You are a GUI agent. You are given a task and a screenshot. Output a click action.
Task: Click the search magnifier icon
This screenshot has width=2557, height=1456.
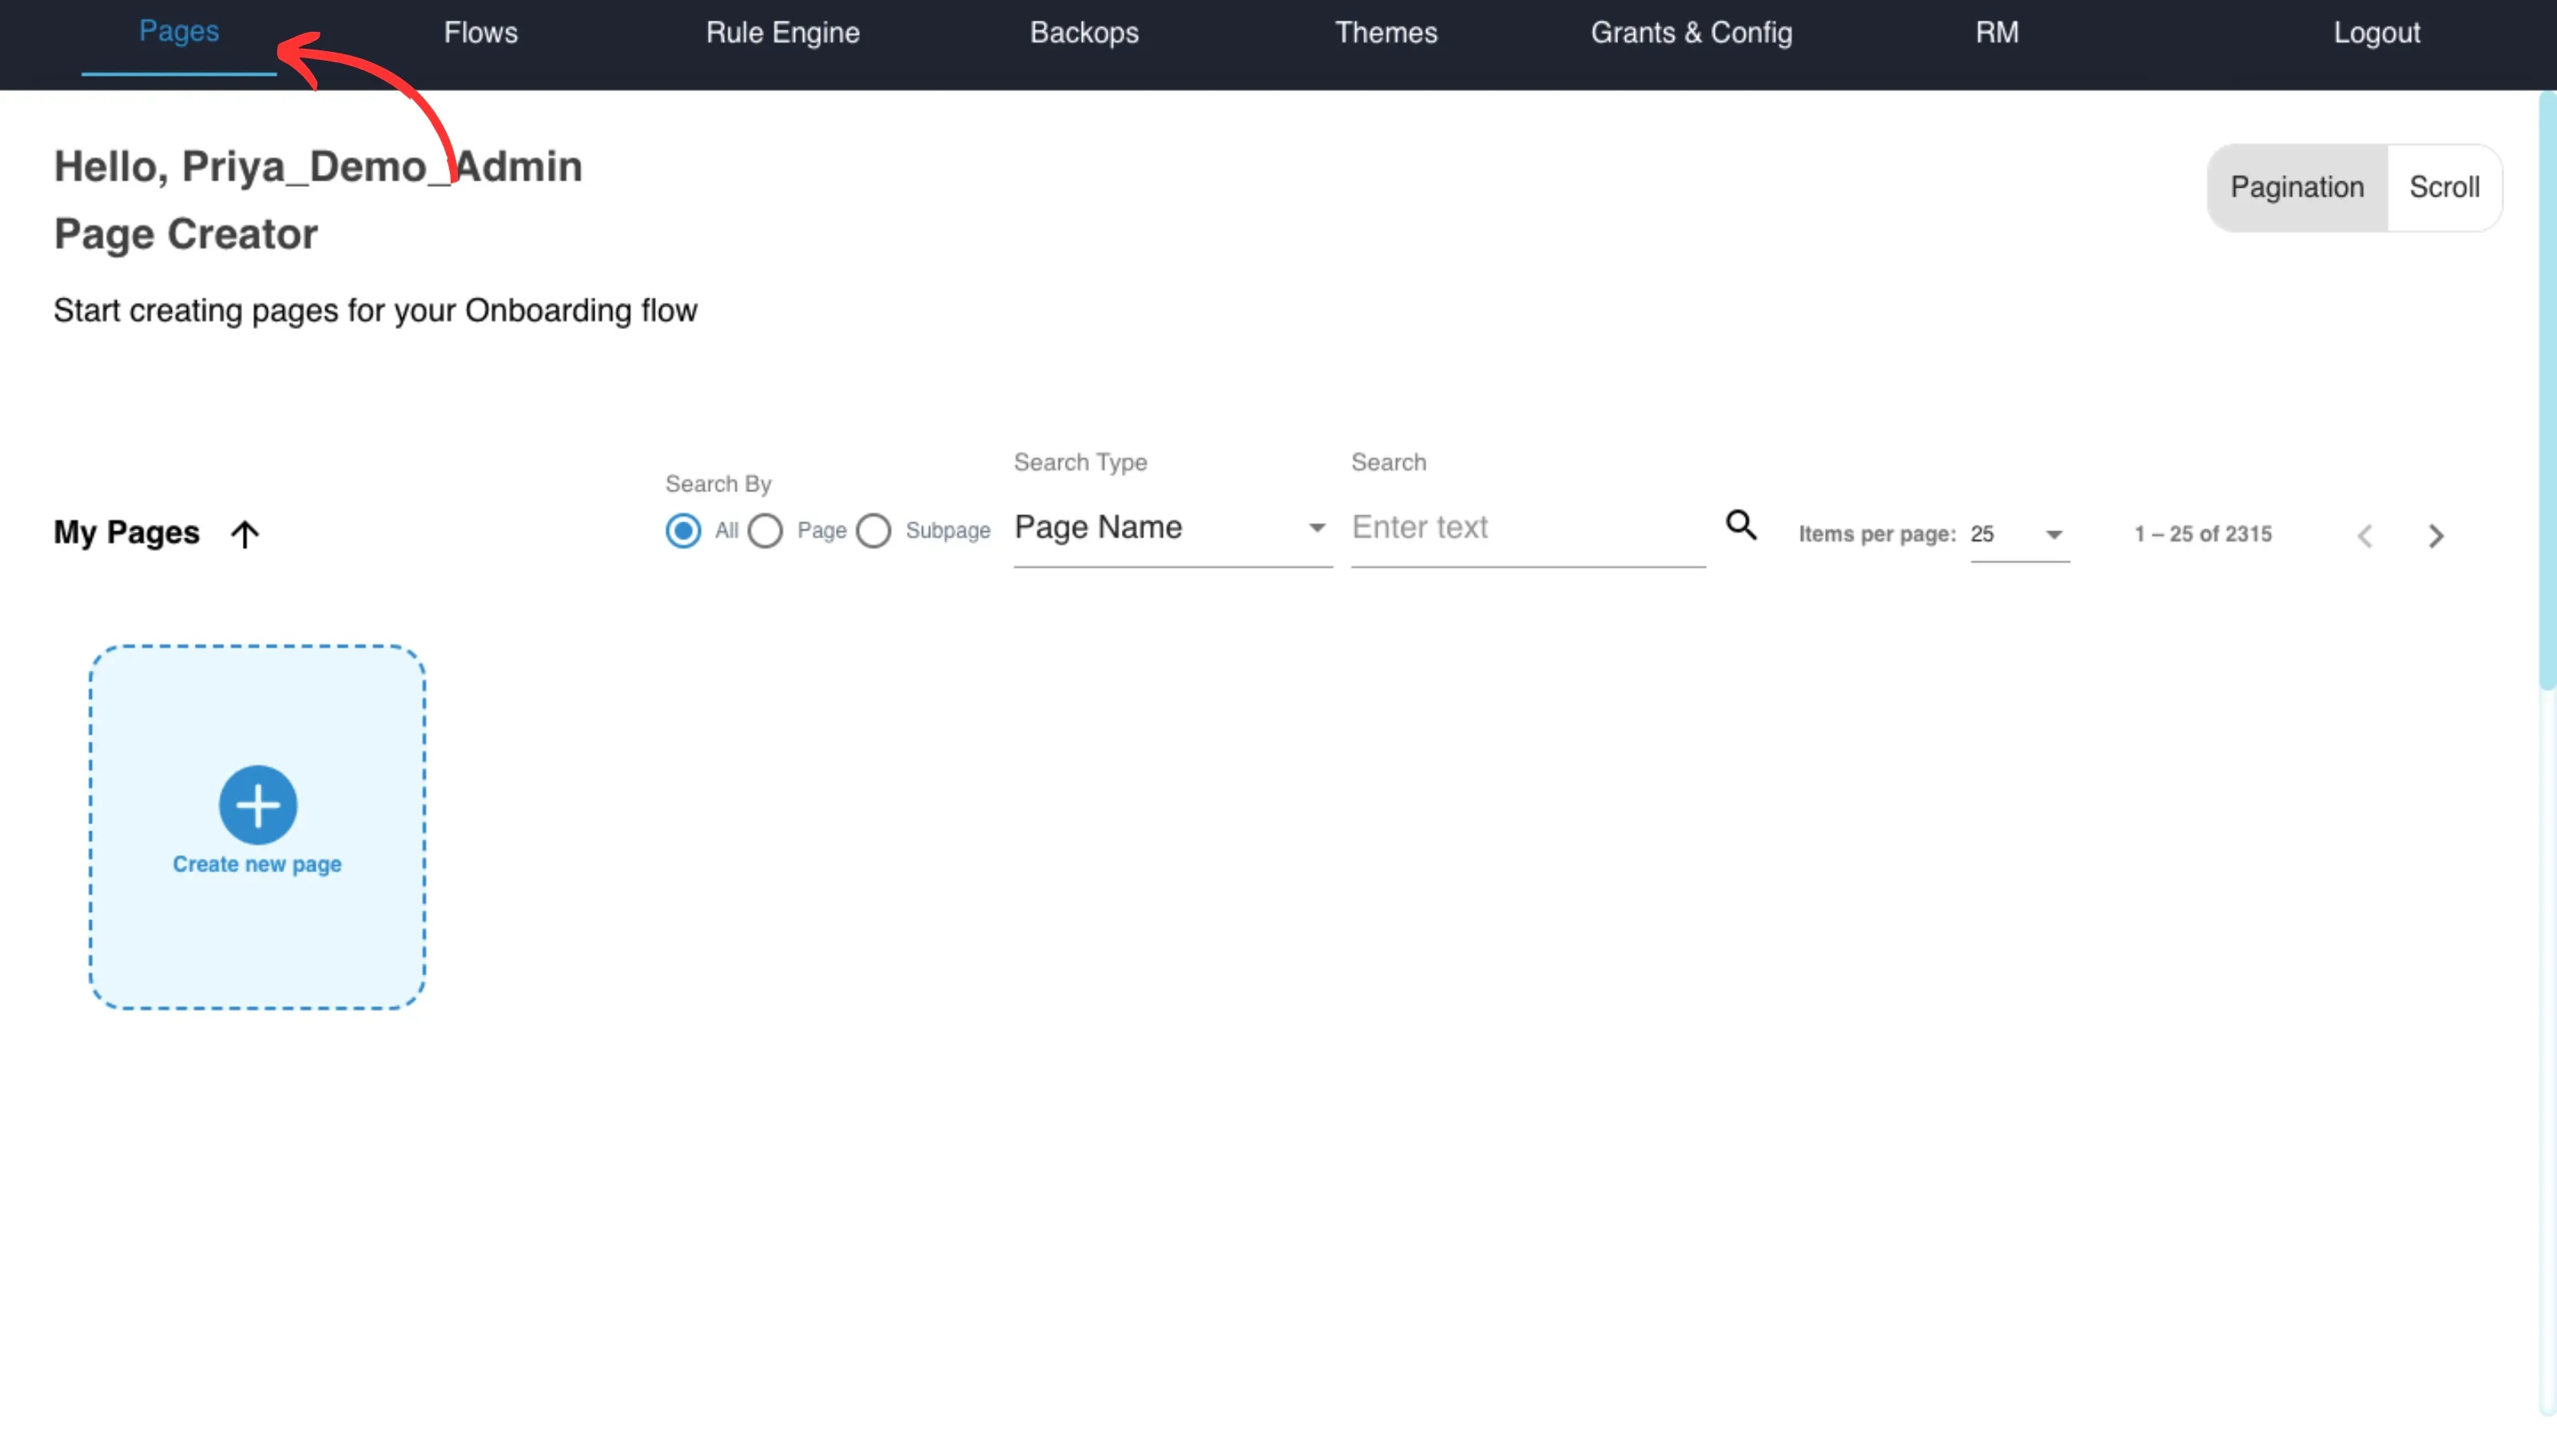pos(1740,525)
